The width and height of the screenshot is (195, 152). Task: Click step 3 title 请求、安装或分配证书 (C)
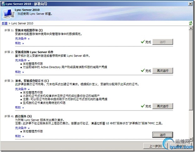pos(32,81)
